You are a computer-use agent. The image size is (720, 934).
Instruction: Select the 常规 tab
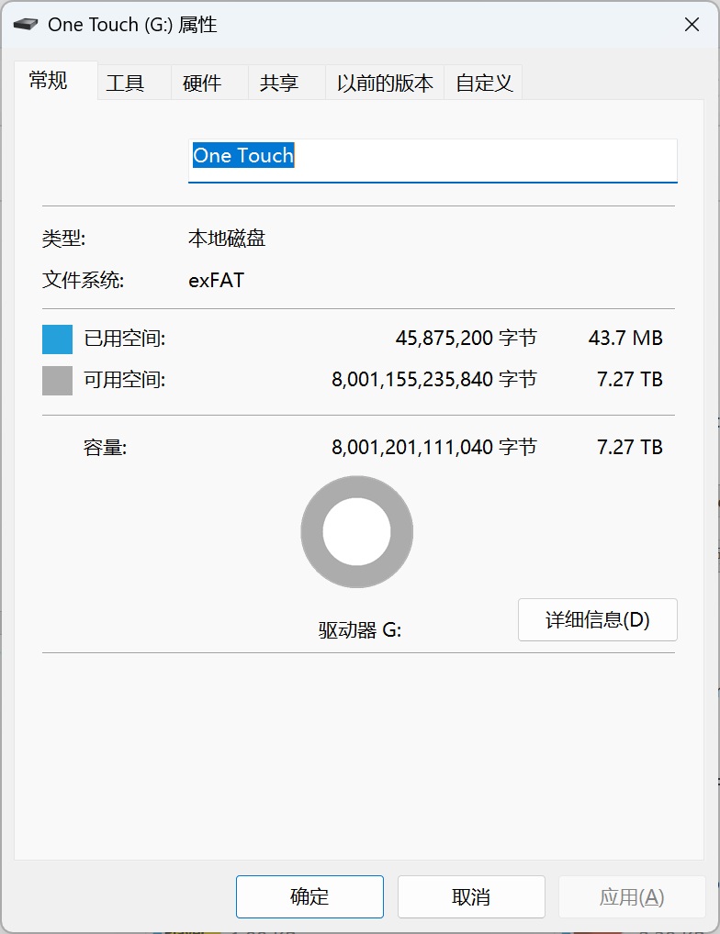[55, 81]
